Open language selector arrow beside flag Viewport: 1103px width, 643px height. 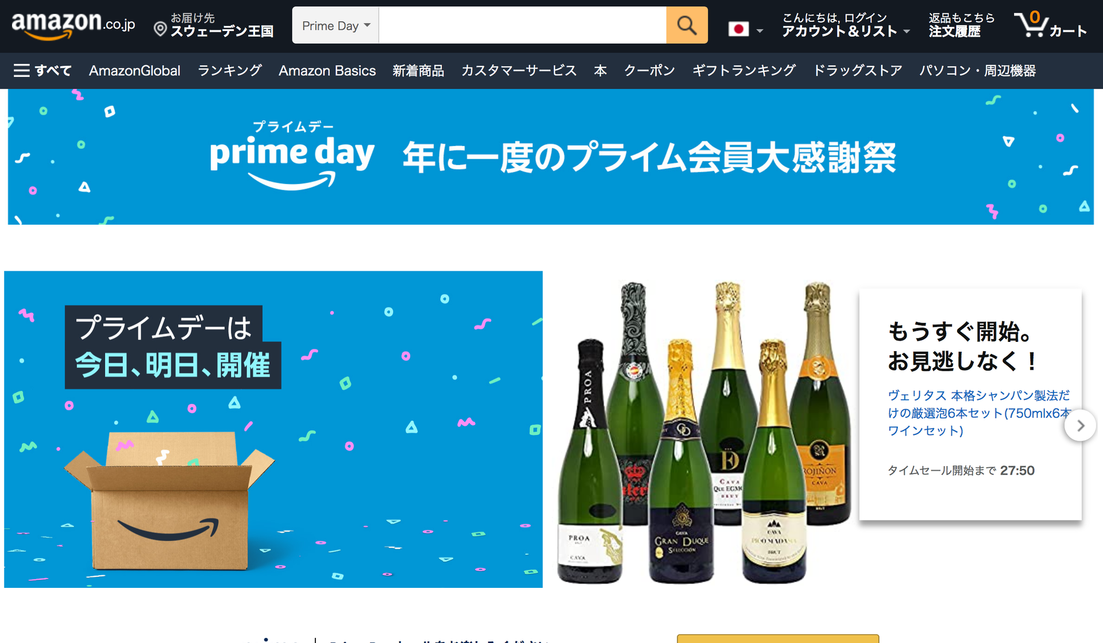(x=759, y=31)
